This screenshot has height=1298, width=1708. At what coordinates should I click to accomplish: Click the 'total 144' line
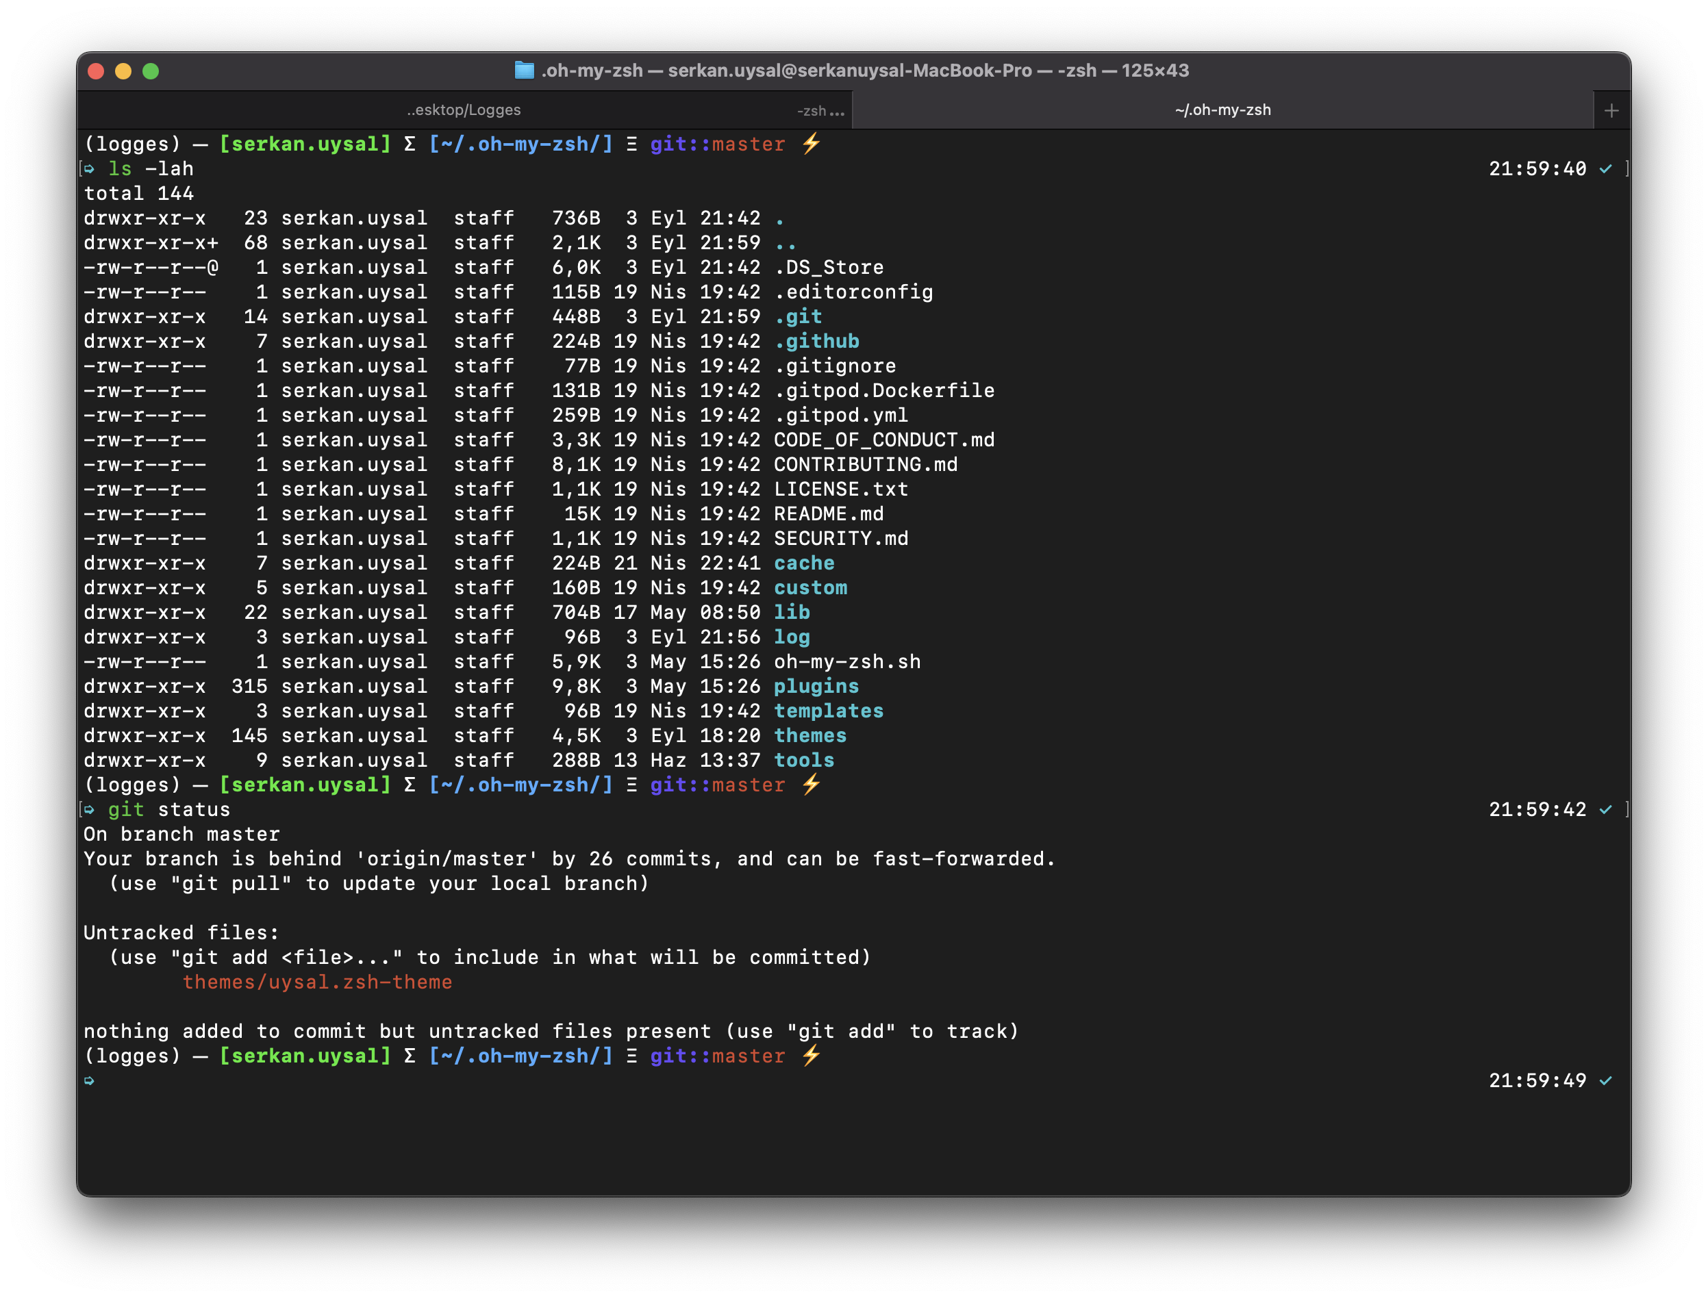click(138, 193)
